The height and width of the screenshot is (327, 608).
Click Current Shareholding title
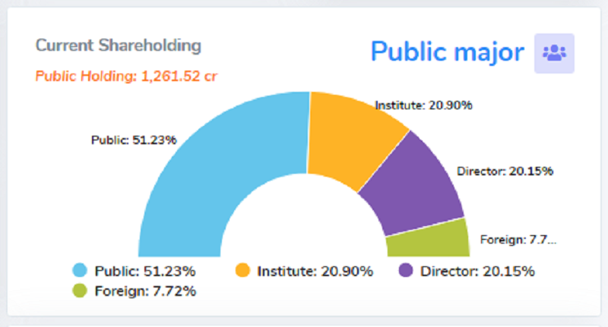119,46
